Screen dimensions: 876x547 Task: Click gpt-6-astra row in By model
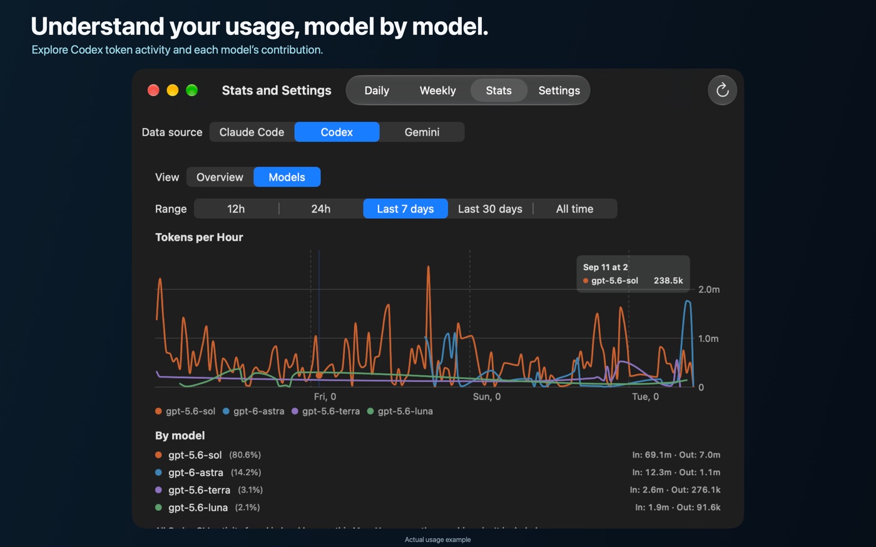[437, 473]
